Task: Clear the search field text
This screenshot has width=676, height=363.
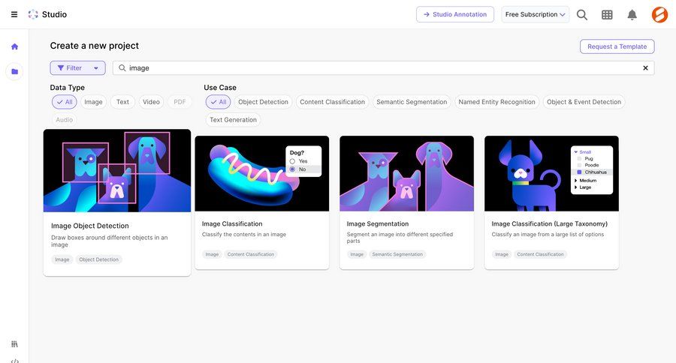Action: 645,68
